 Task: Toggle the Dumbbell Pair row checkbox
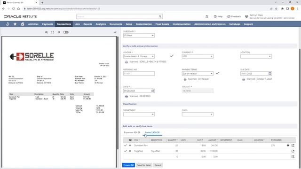point(130,146)
